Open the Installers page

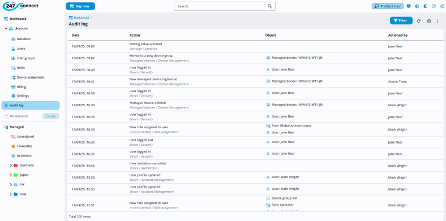coord(24,39)
